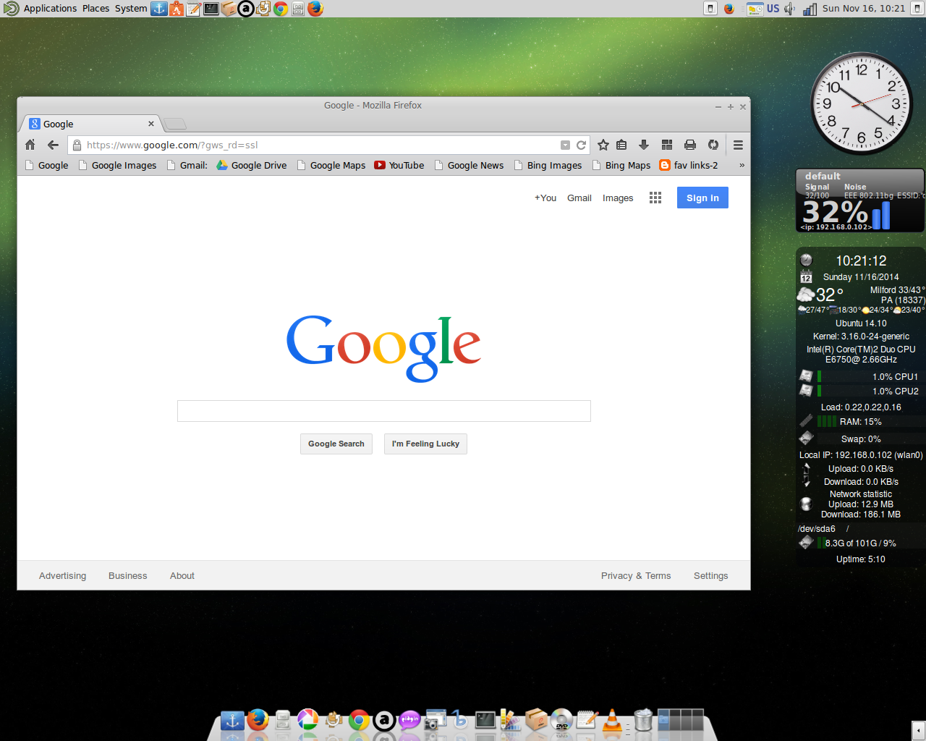Launch Picasa from the dock

point(308,719)
